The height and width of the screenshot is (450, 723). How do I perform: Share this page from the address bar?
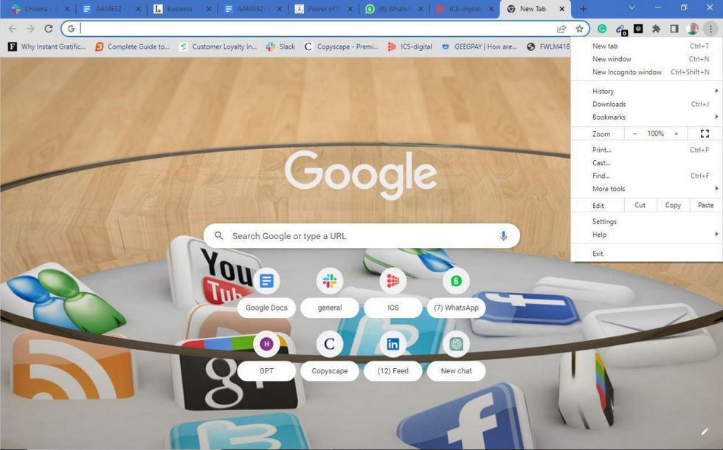pyautogui.click(x=561, y=29)
